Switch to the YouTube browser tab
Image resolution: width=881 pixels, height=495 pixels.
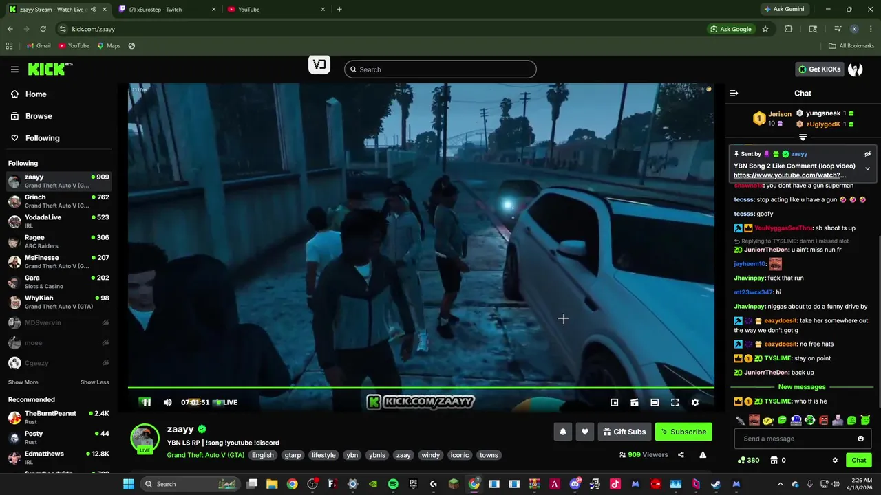[275, 10]
